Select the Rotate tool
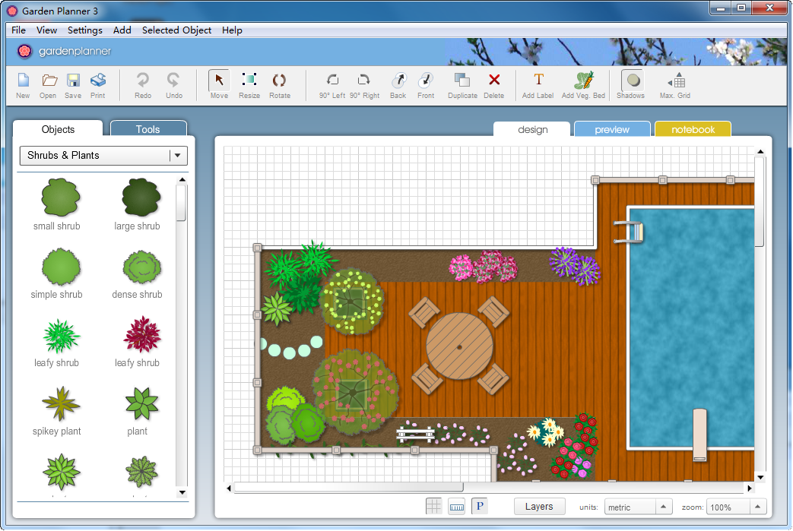 tap(279, 84)
